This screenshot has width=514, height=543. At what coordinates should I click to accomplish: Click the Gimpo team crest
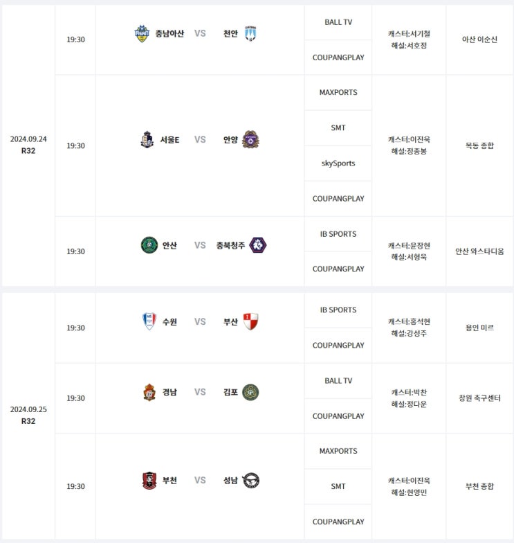250,392
